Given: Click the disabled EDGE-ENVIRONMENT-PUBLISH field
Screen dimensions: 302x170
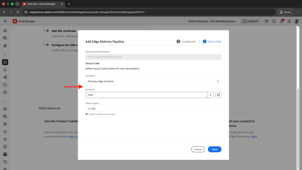Looking at the screenshot, I should tap(153, 57).
